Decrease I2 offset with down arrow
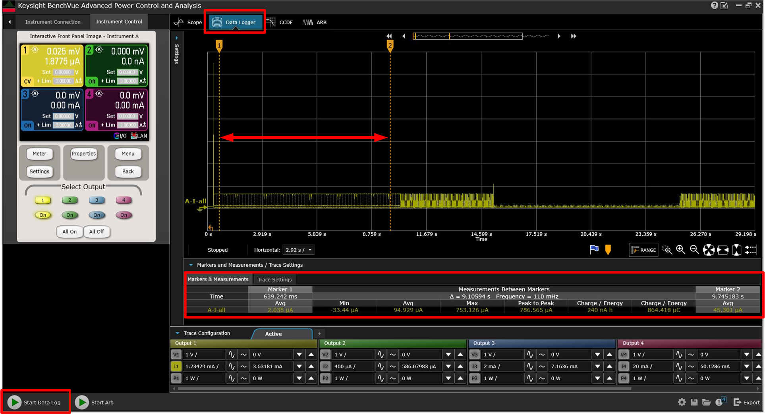The height and width of the screenshot is (414, 765). point(448,366)
